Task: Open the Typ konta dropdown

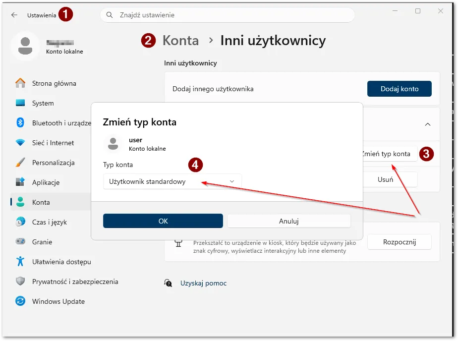Action: 172,181
